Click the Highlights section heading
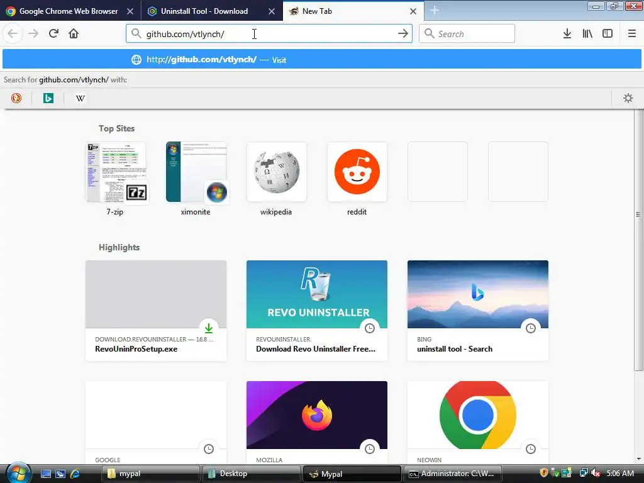Screen dimensions: 644x483 click(119, 247)
